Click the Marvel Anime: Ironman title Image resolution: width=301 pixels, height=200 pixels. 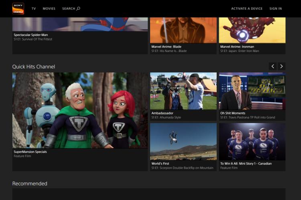click(x=237, y=47)
